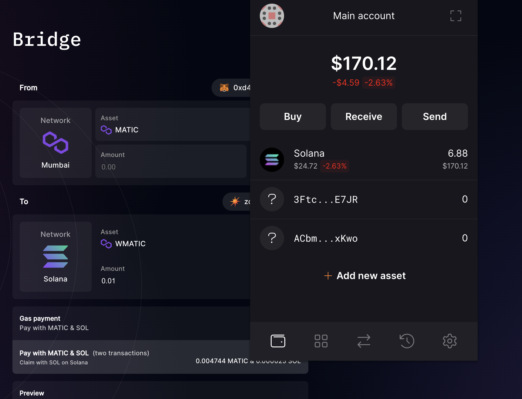This screenshot has width=522, height=399.
Task: Open the Main account header menu
Action: coord(364,15)
